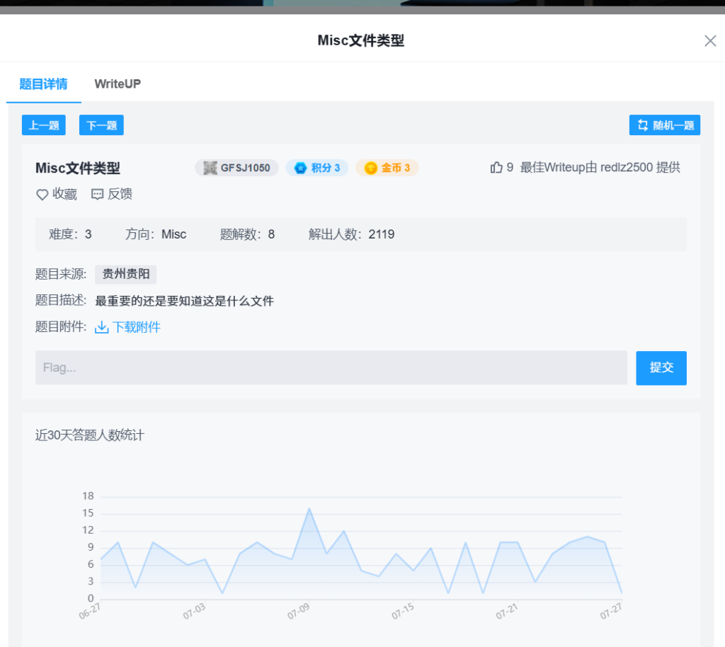Click the 随机一题 shuffle icon

(643, 125)
